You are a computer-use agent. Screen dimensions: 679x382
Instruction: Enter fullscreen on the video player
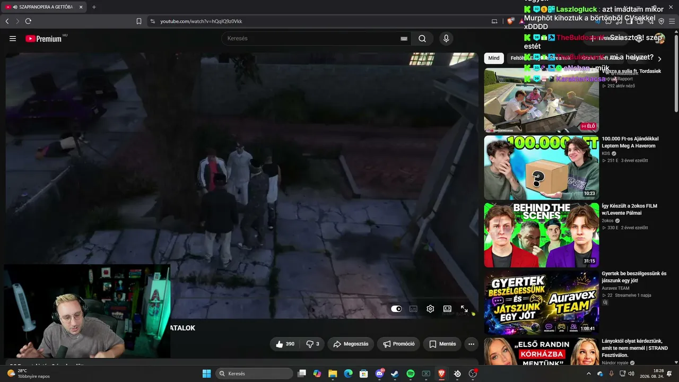[x=464, y=309]
